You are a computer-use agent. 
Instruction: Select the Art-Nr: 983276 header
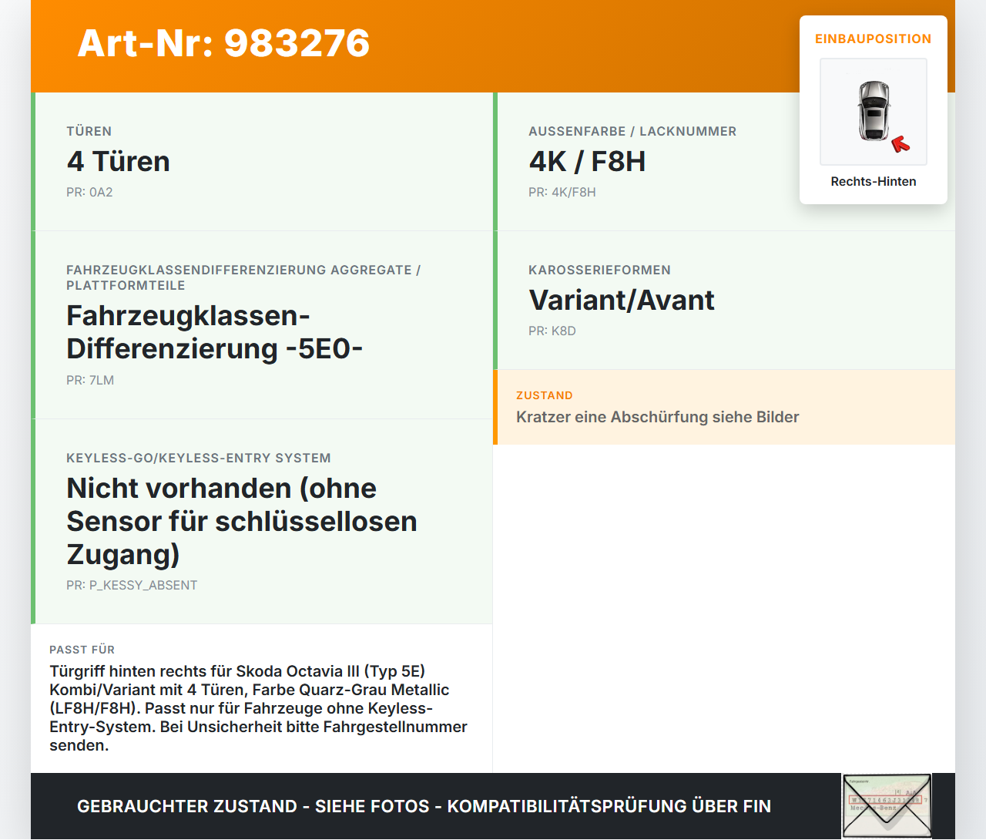point(223,44)
